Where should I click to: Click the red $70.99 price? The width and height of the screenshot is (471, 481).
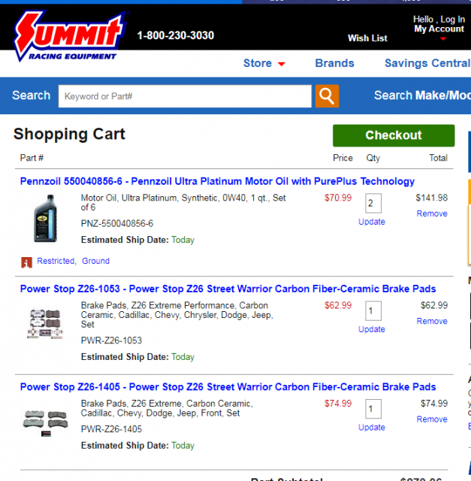click(x=338, y=198)
